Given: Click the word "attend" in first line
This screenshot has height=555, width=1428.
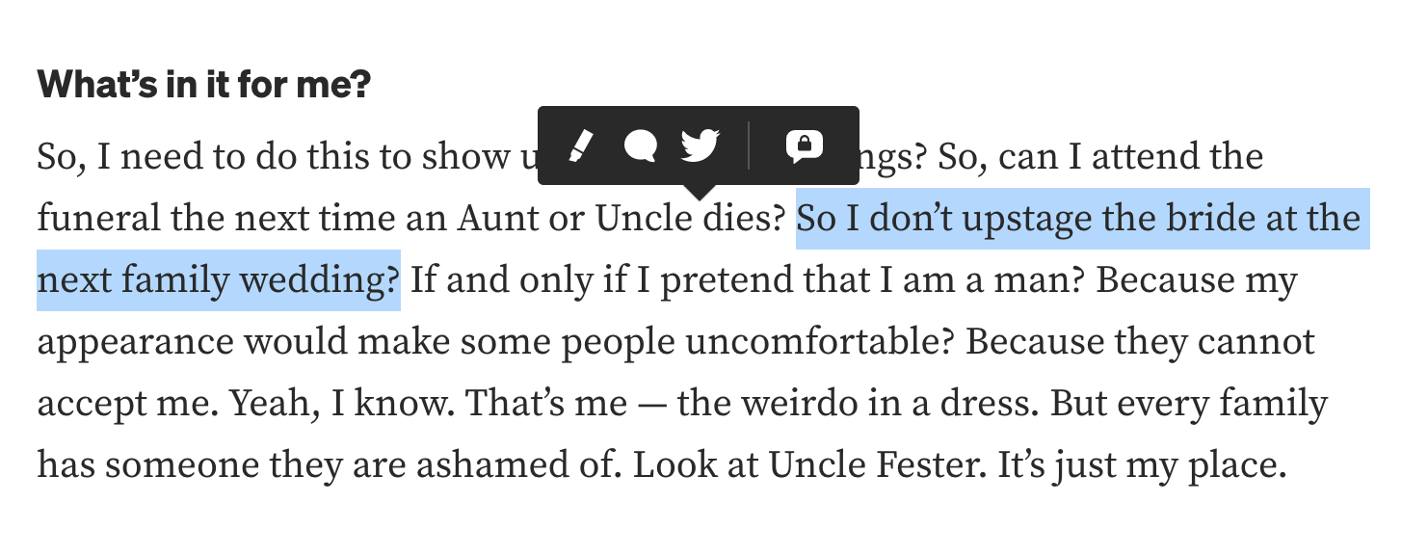Looking at the screenshot, I should (1144, 156).
